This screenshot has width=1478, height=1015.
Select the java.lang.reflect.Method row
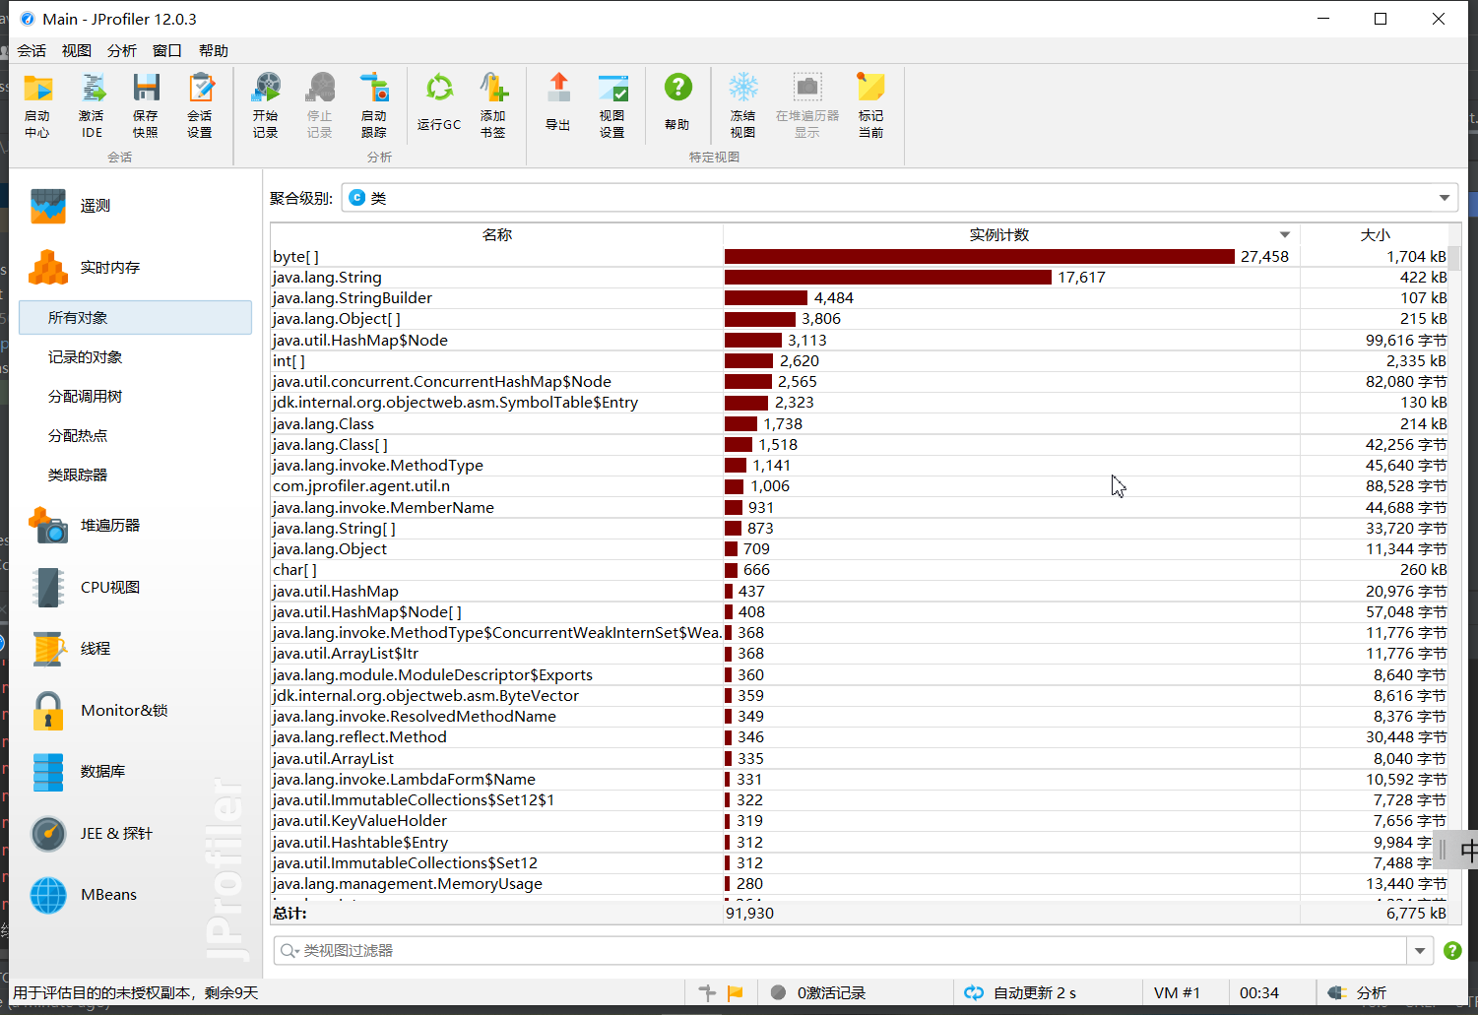coord(859,737)
